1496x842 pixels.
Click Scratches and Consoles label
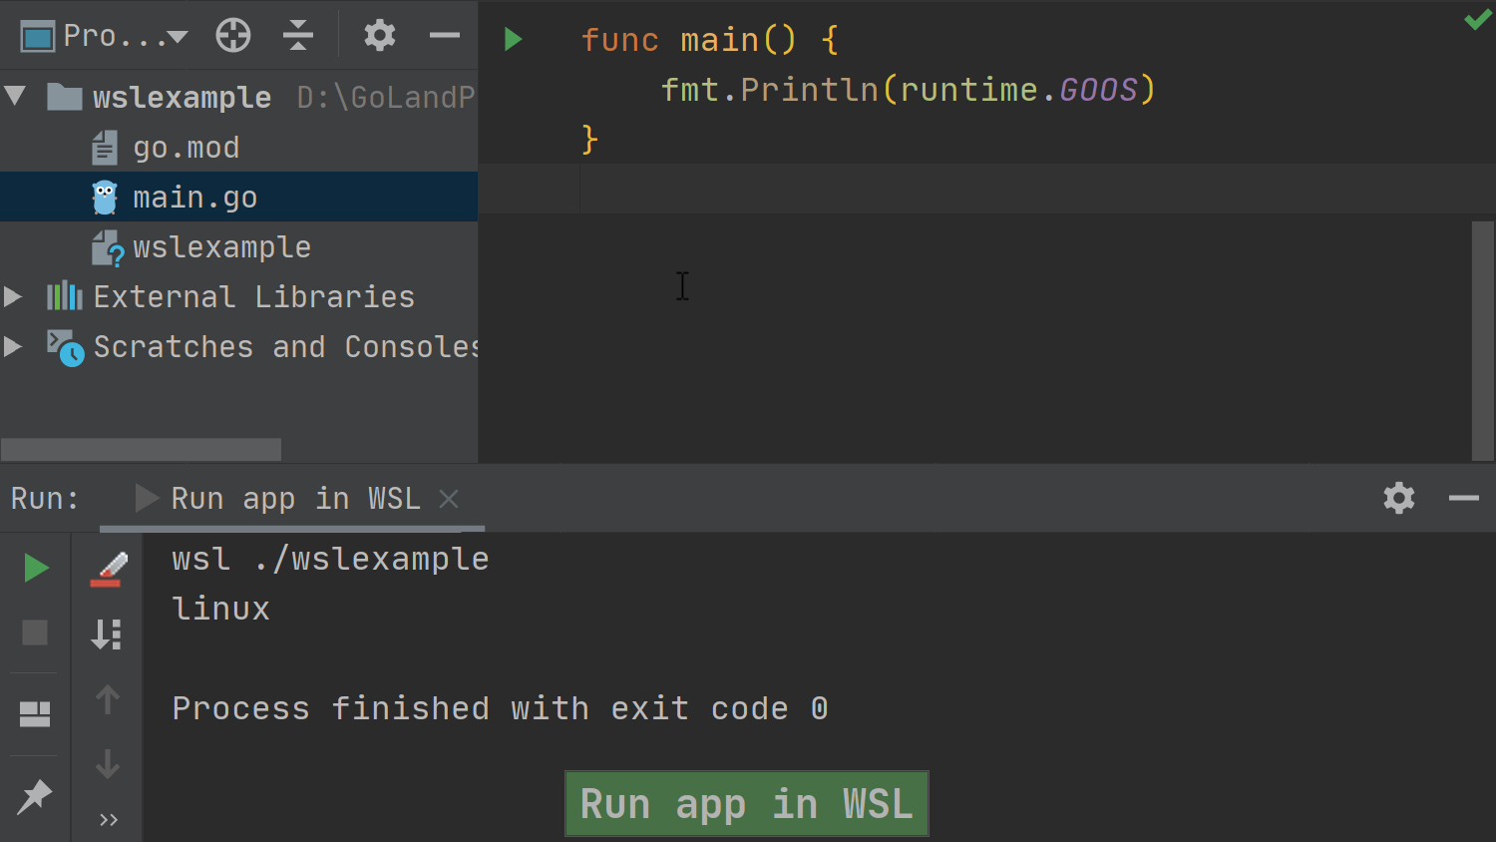coord(285,347)
